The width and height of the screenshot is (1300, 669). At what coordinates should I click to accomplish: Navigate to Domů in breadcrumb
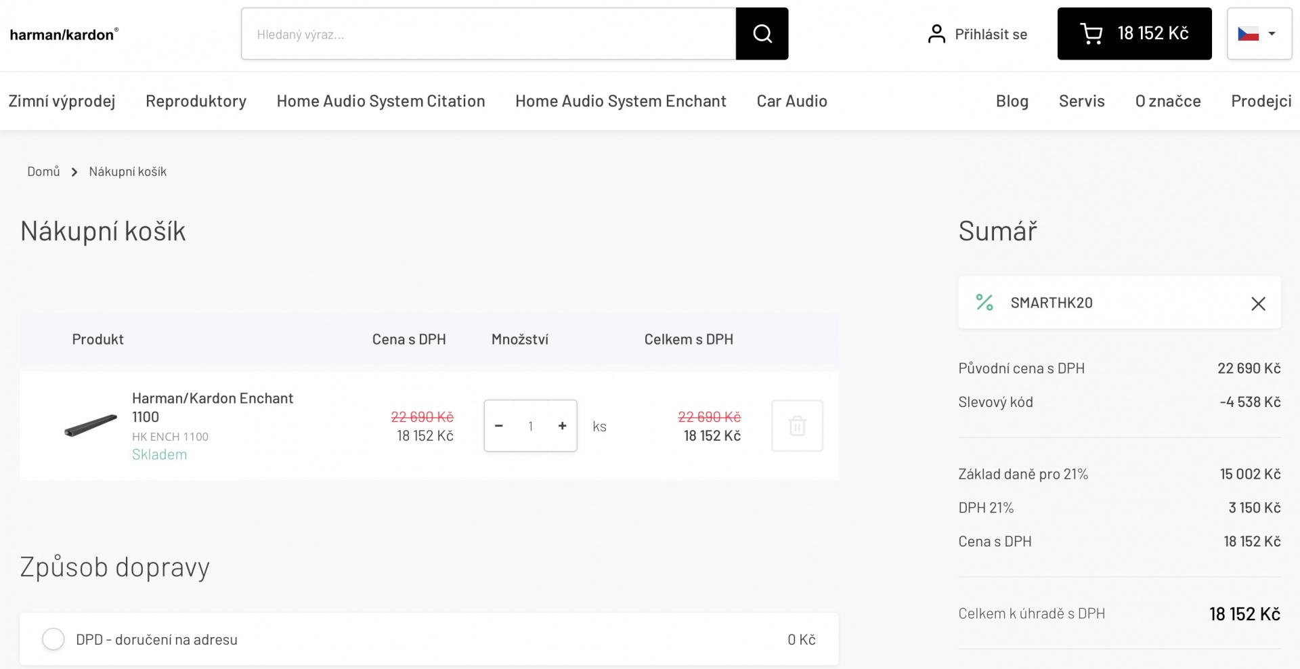pyautogui.click(x=43, y=171)
